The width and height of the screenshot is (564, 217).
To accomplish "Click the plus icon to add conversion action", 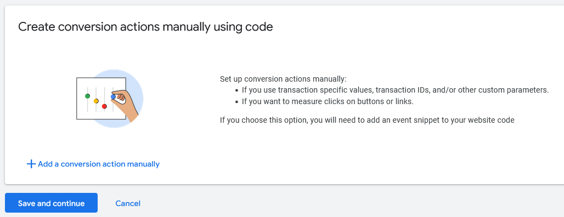I will pos(31,164).
